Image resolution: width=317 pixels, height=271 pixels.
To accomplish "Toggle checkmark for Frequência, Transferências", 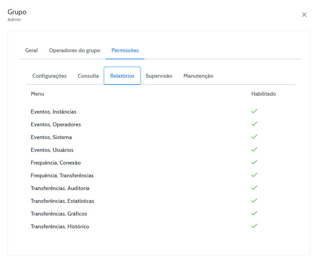I will (254, 175).
